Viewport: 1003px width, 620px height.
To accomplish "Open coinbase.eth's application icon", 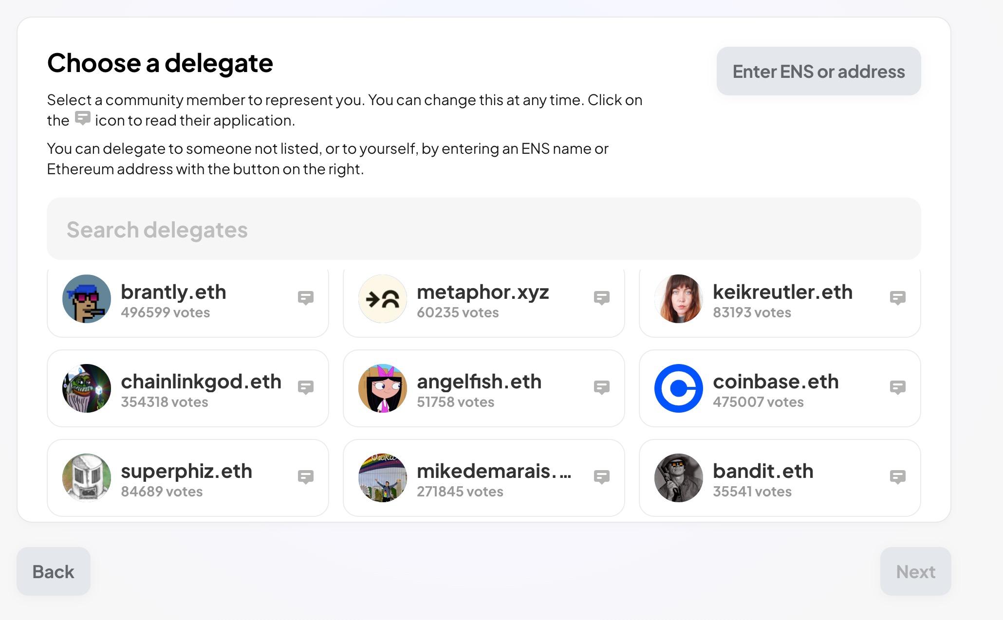I will (x=898, y=387).
